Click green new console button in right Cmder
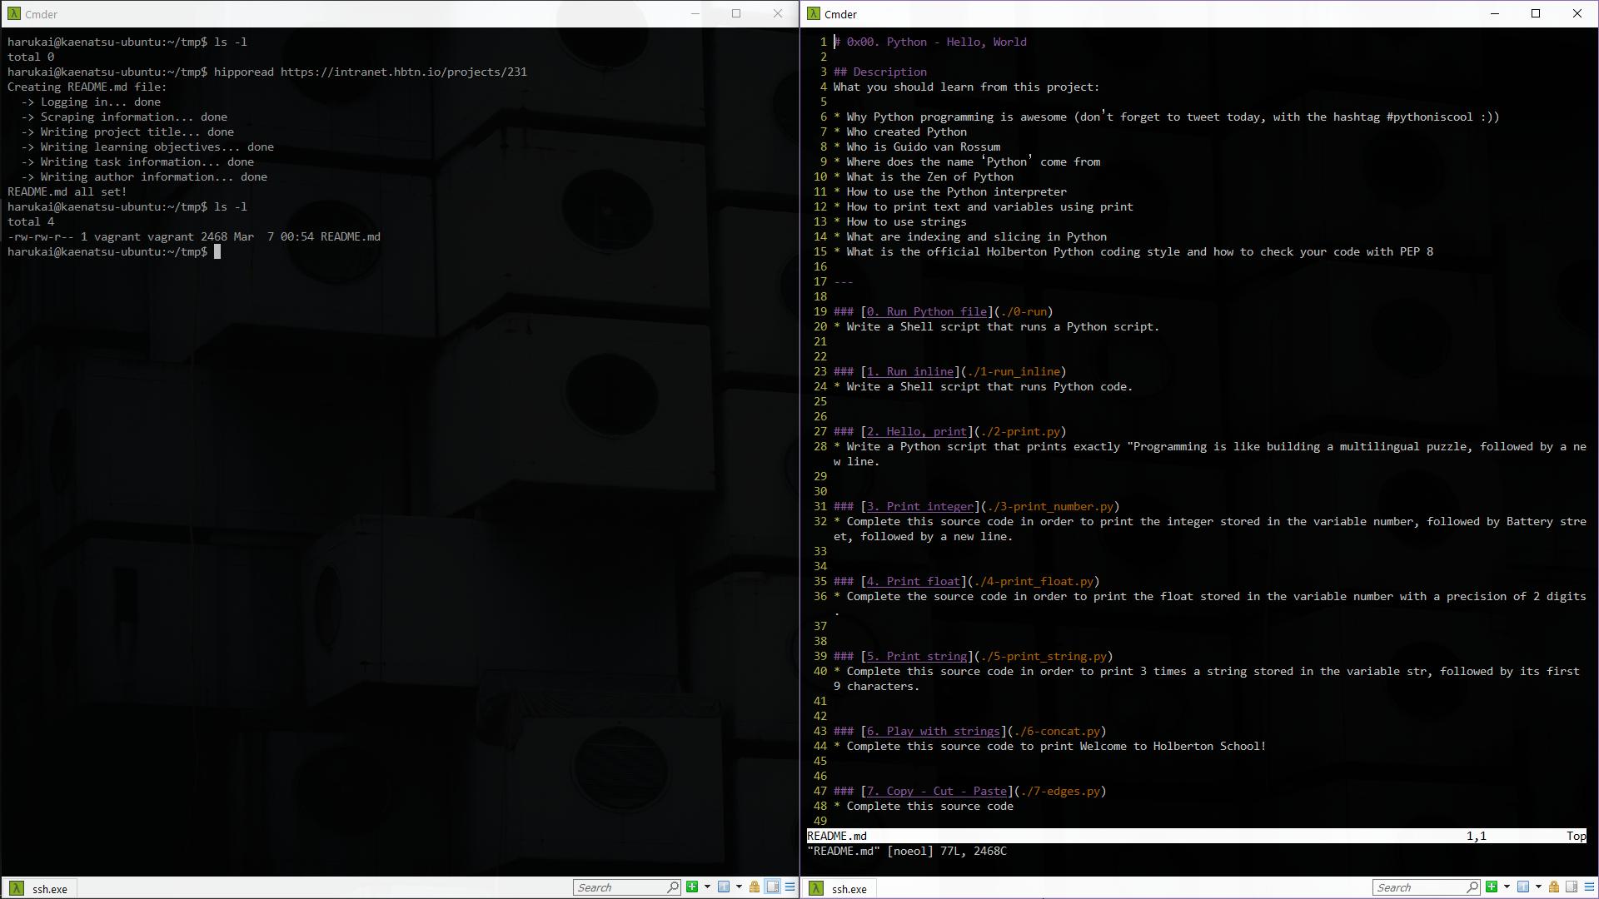1599x899 pixels. [1492, 887]
